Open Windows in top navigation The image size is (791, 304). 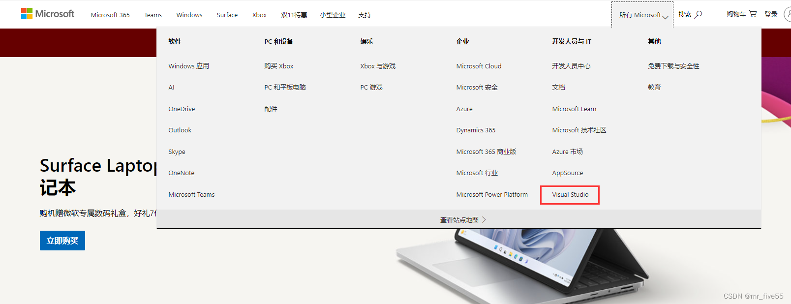189,15
